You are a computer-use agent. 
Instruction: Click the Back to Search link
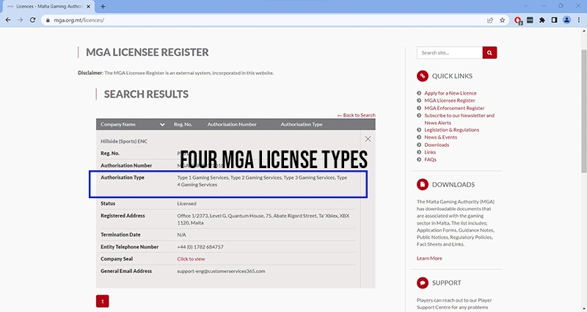[x=356, y=115]
